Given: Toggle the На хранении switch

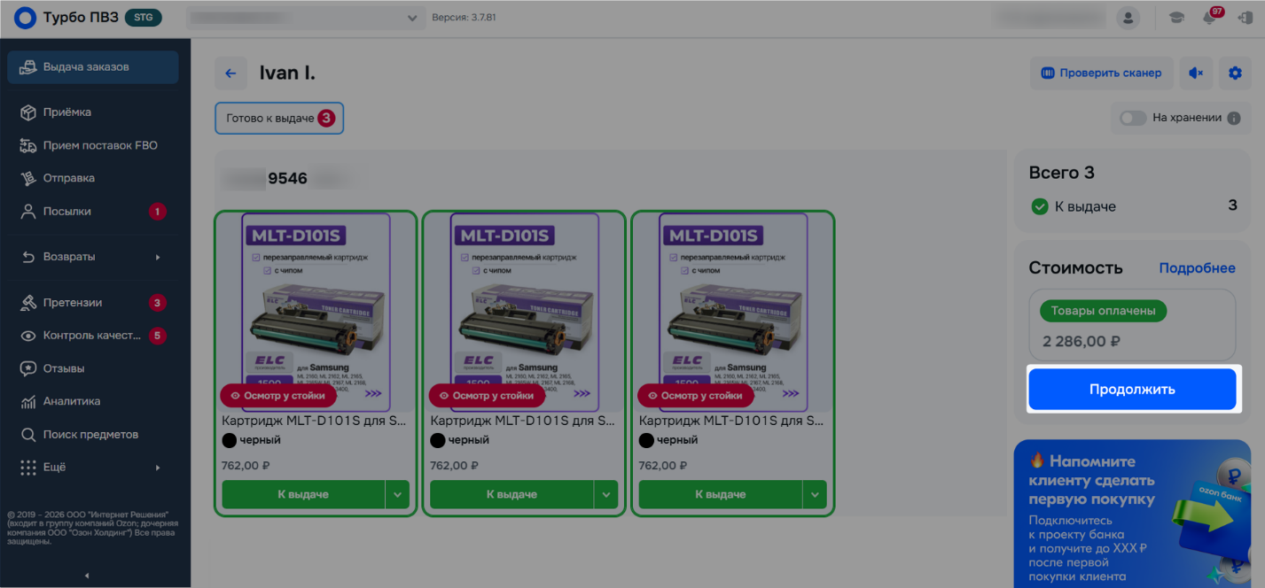Looking at the screenshot, I should 1133,118.
